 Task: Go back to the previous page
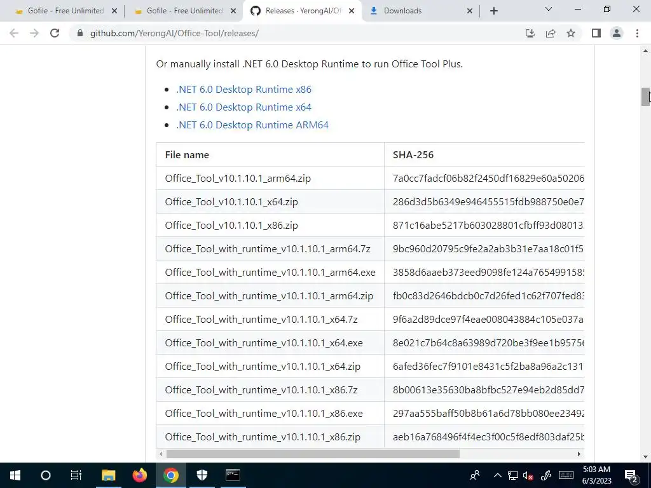pos(14,33)
